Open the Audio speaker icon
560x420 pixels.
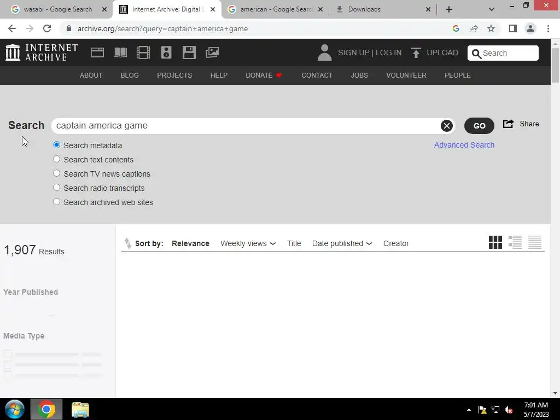[x=166, y=52]
